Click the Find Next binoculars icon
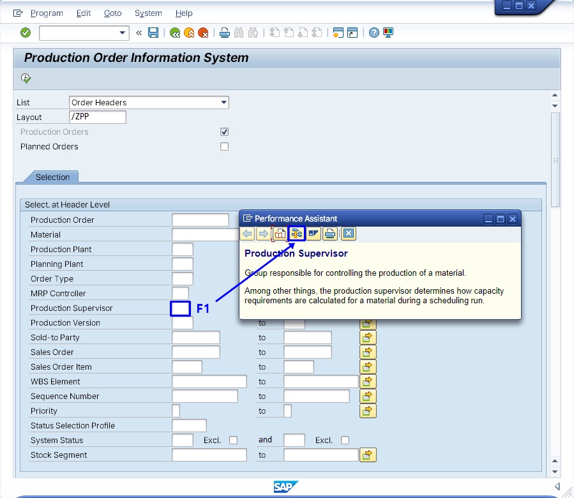574x498 pixels. (253, 33)
